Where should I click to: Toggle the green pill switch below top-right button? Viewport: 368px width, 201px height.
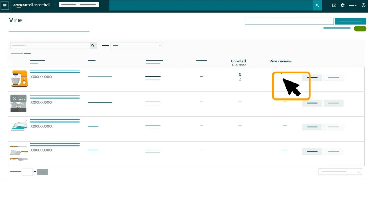(360, 29)
